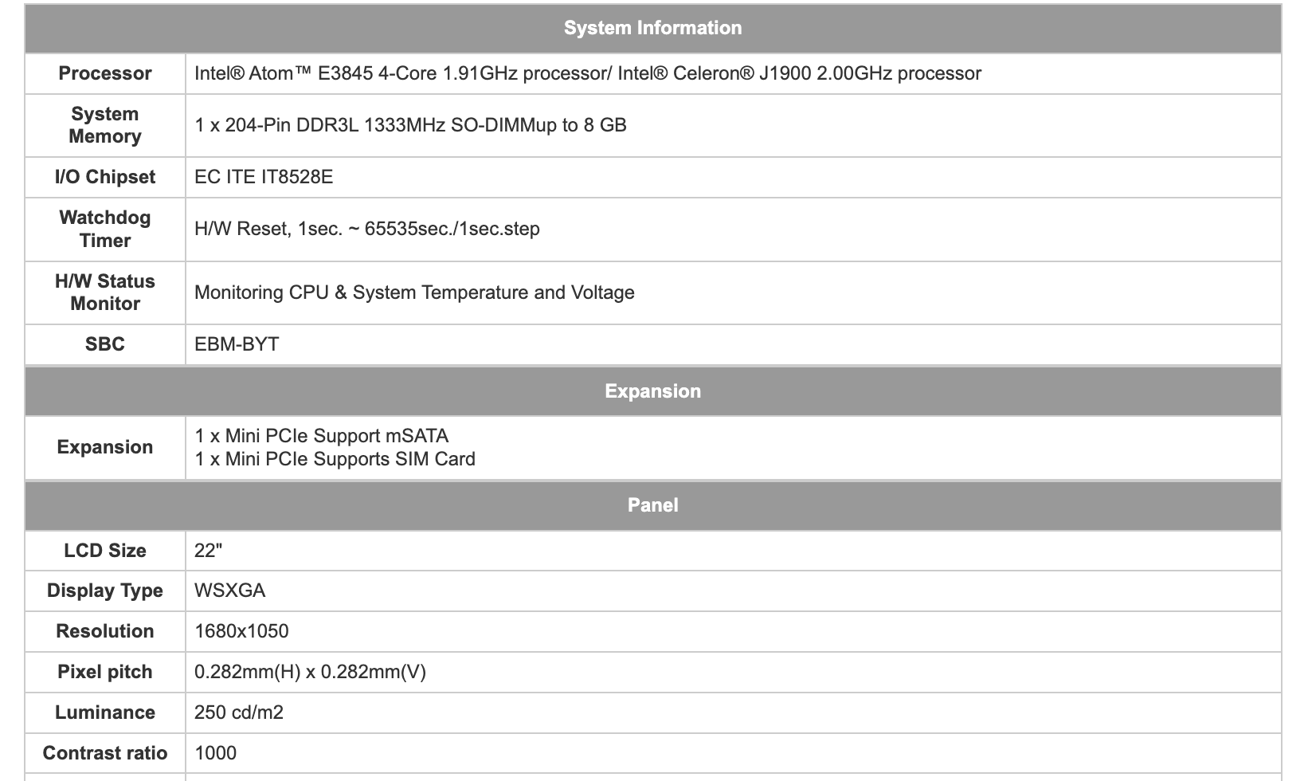Click the System Information section header
Image resolution: width=1308 pixels, height=781 pixels.
pos(652,28)
